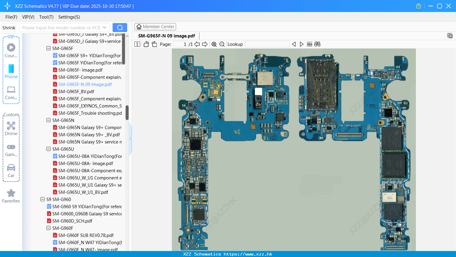The height and width of the screenshot is (257, 456).
Task: Rotate the page clockwise
Action: (154, 44)
